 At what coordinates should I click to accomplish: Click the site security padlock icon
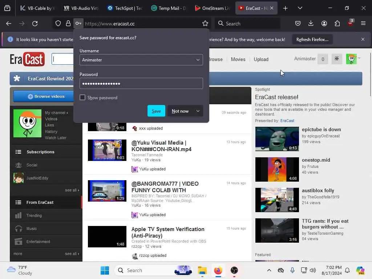pyautogui.click(x=68, y=24)
